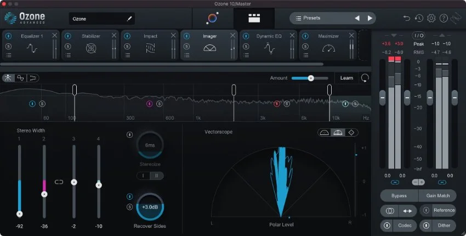Select the Polar Sample vectorscope view

click(324, 132)
